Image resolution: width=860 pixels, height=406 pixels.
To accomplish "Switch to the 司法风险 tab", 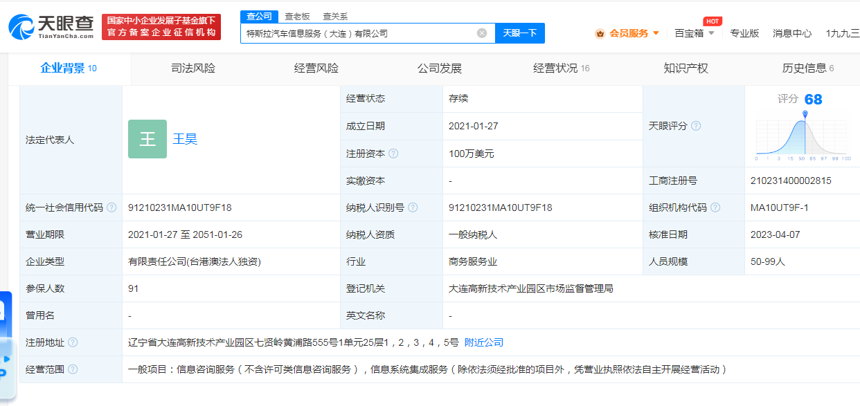I will (x=193, y=68).
